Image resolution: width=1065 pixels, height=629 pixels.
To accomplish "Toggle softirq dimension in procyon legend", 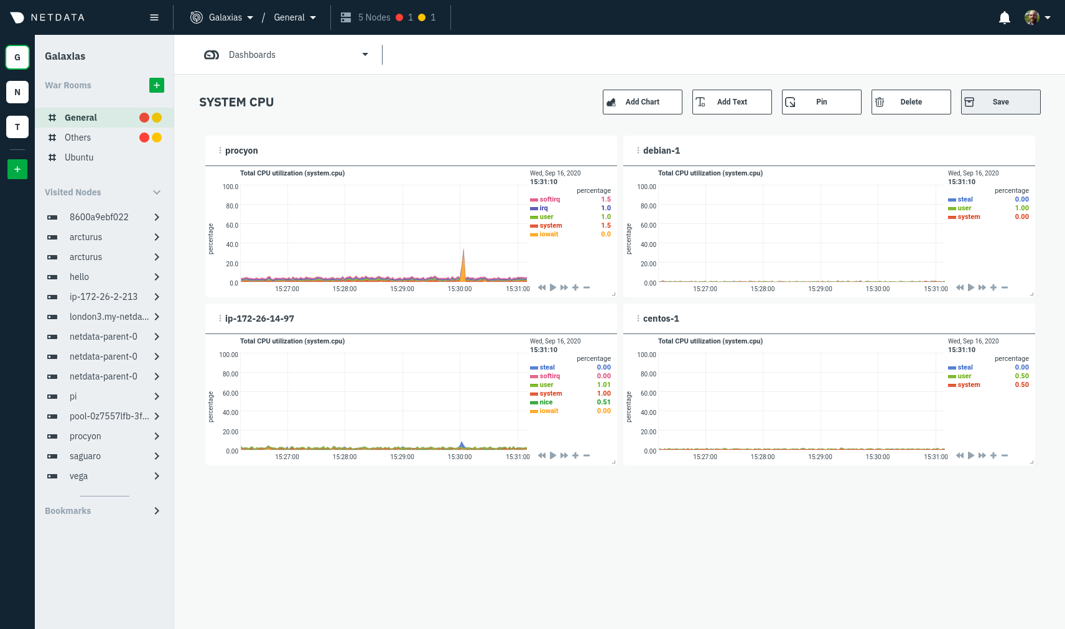I will [545, 200].
